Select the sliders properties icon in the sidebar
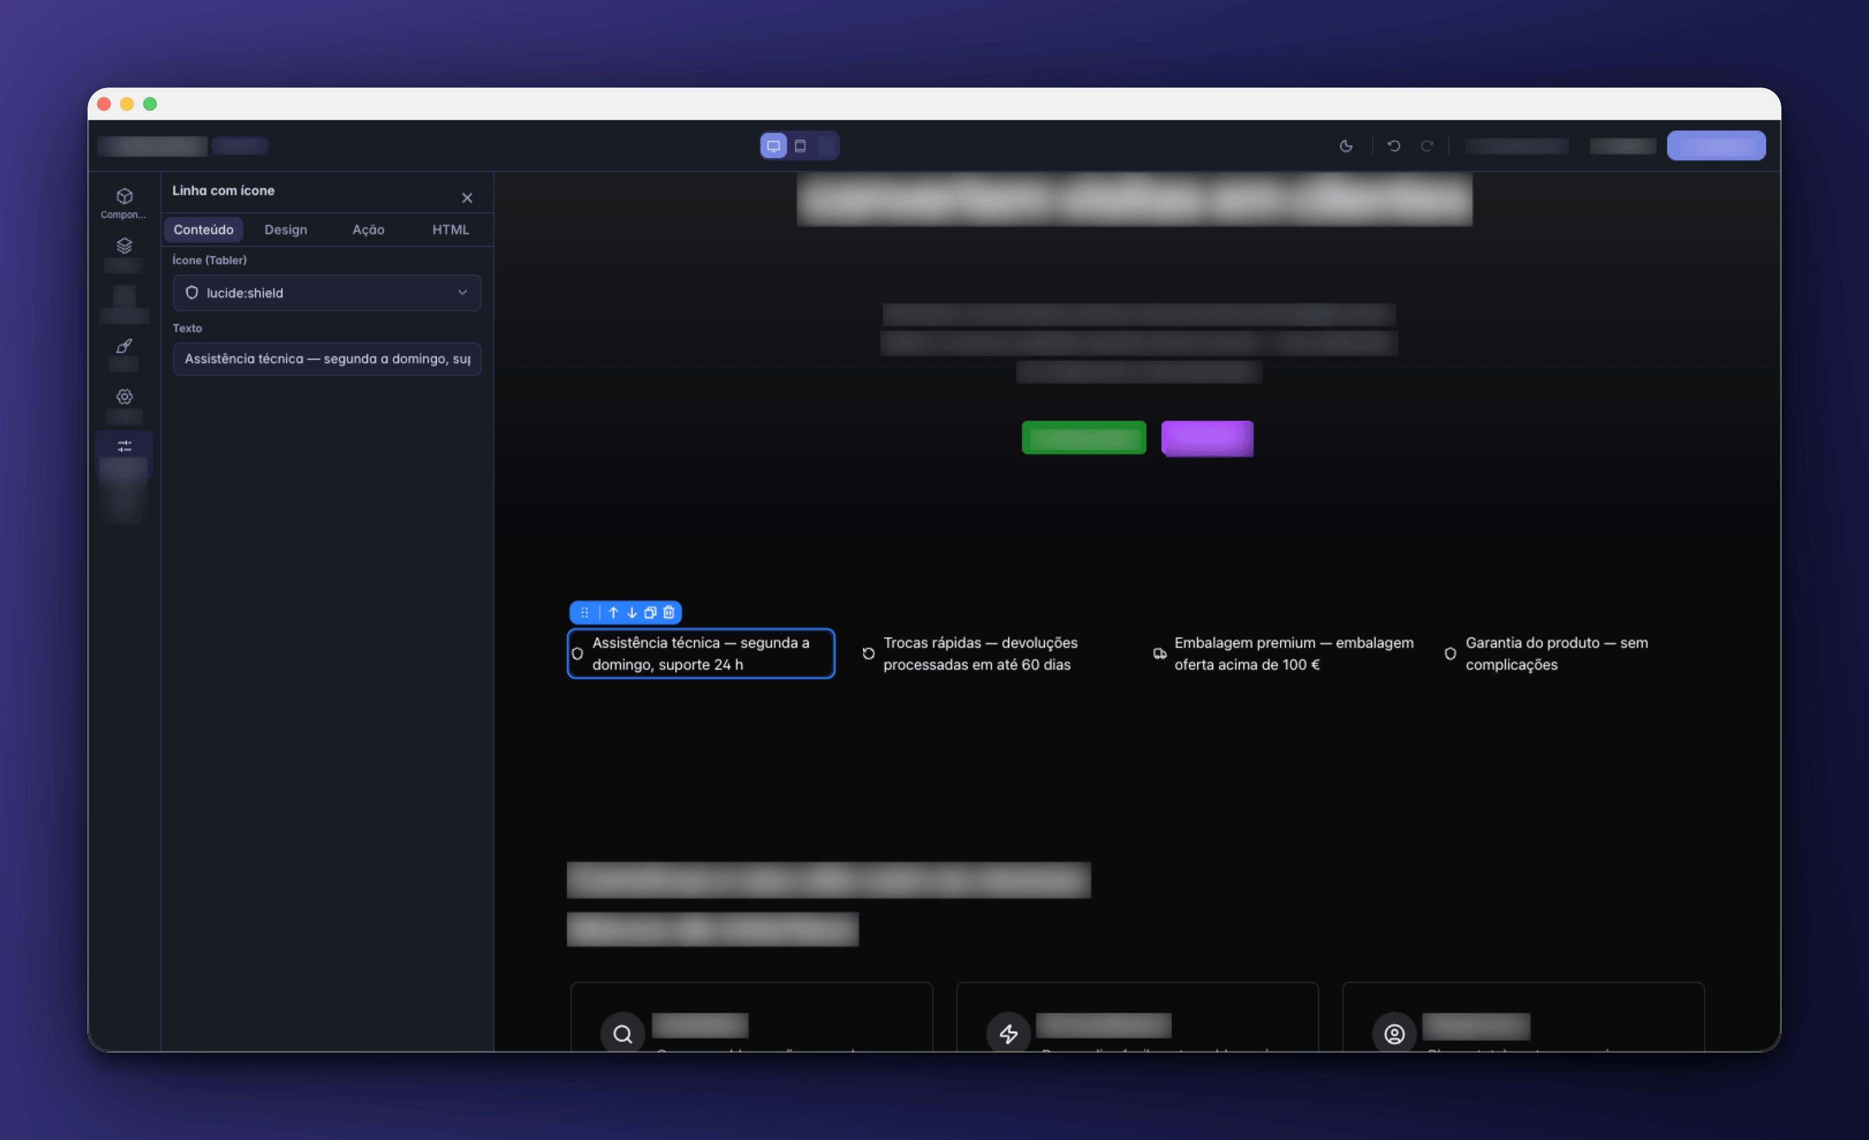The height and width of the screenshot is (1140, 1869). pyautogui.click(x=124, y=446)
